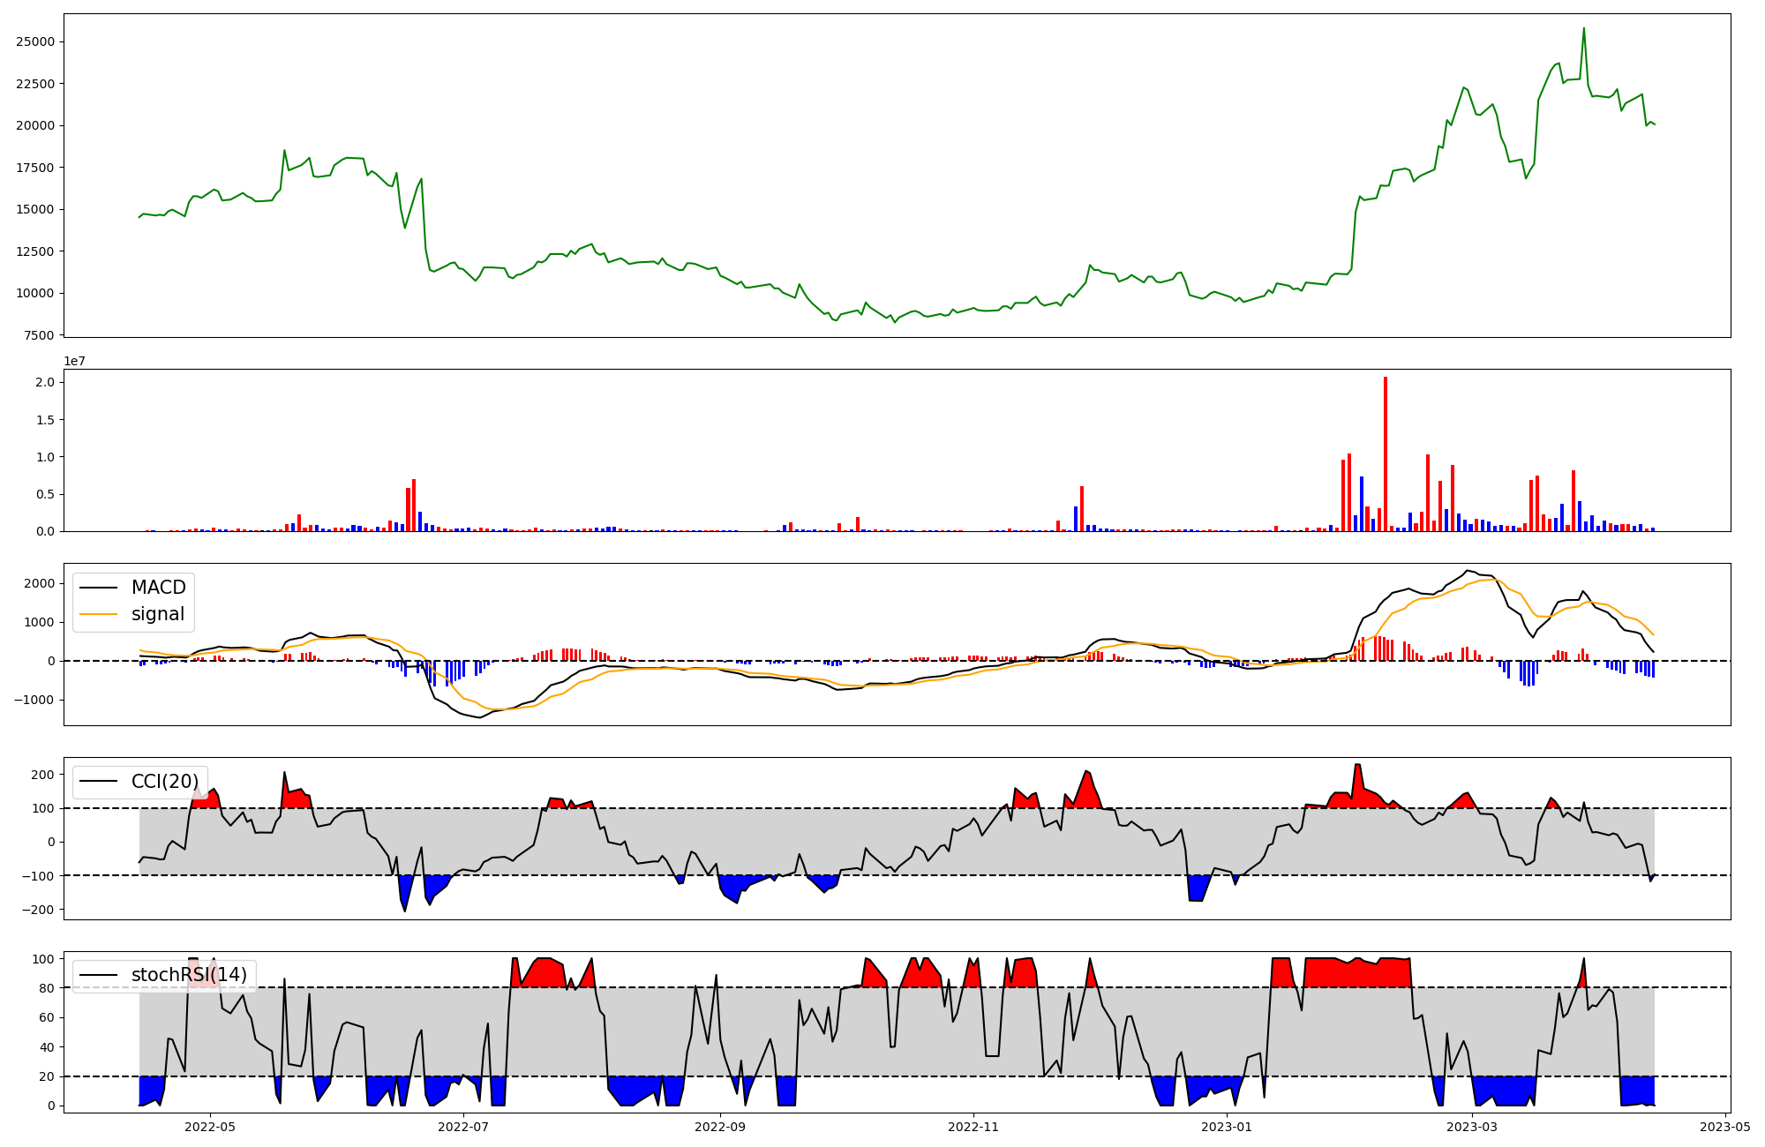Select the stochRSI(14) legend label
Viewport: 1765px width, 1147px height.
coord(189,975)
